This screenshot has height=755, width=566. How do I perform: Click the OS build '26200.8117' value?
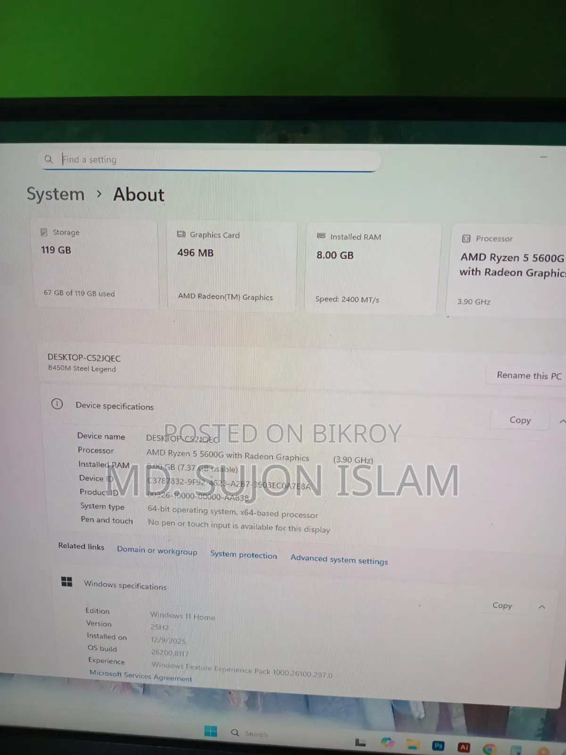(170, 653)
